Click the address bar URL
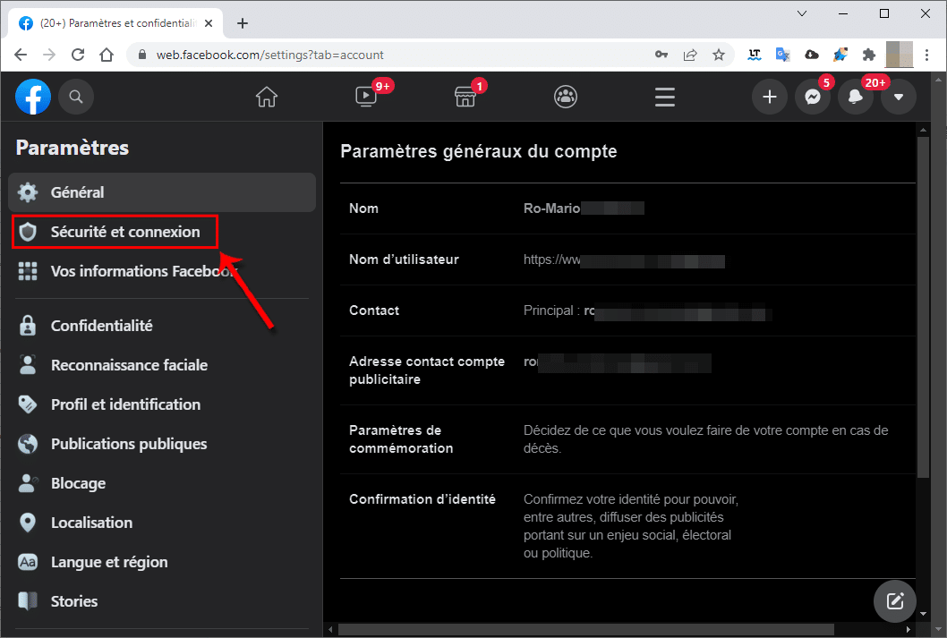947x638 pixels. coord(269,55)
